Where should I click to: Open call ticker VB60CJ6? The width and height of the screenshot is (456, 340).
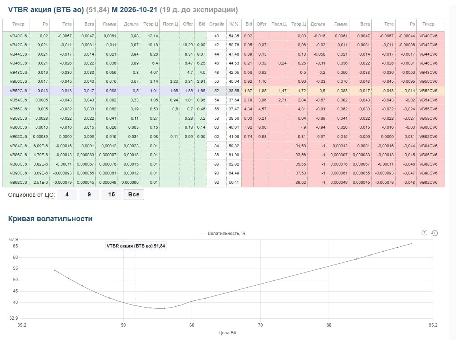[18, 127]
